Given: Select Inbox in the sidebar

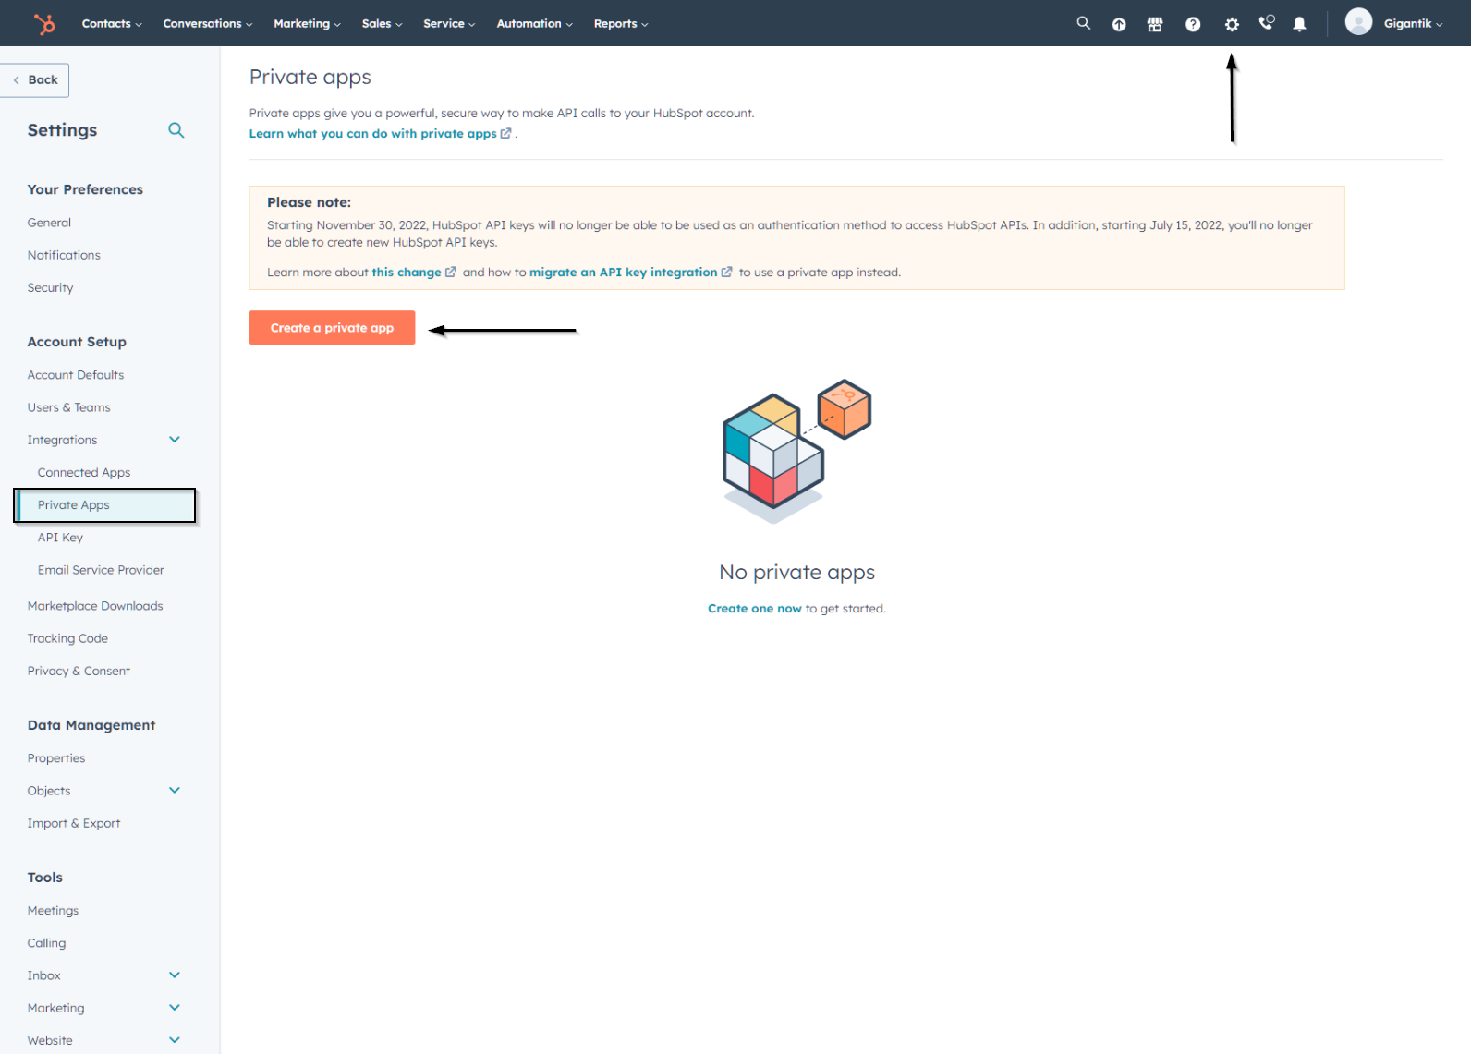Looking at the screenshot, I should [44, 976].
